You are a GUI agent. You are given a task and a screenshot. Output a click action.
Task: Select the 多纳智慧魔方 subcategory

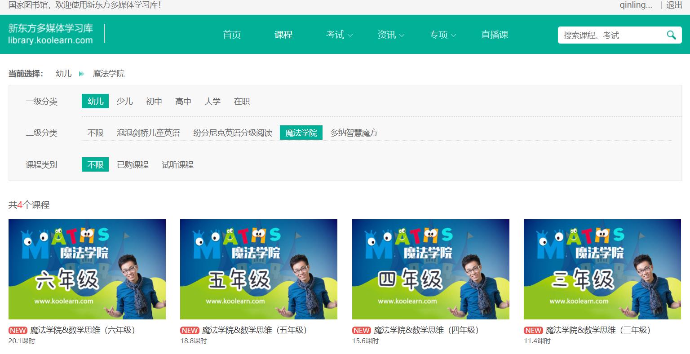pos(353,133)
